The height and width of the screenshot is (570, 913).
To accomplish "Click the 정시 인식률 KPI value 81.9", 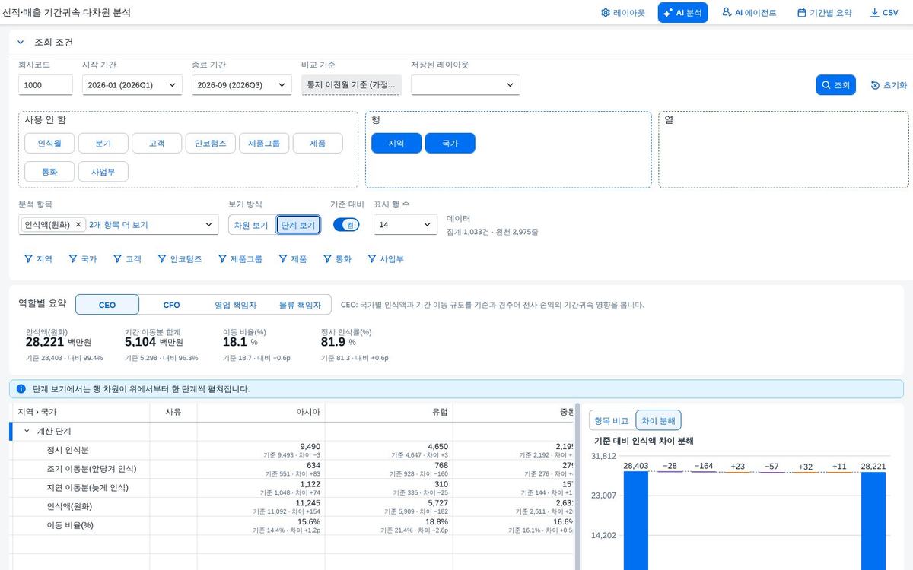I will (x=333, y=342).
